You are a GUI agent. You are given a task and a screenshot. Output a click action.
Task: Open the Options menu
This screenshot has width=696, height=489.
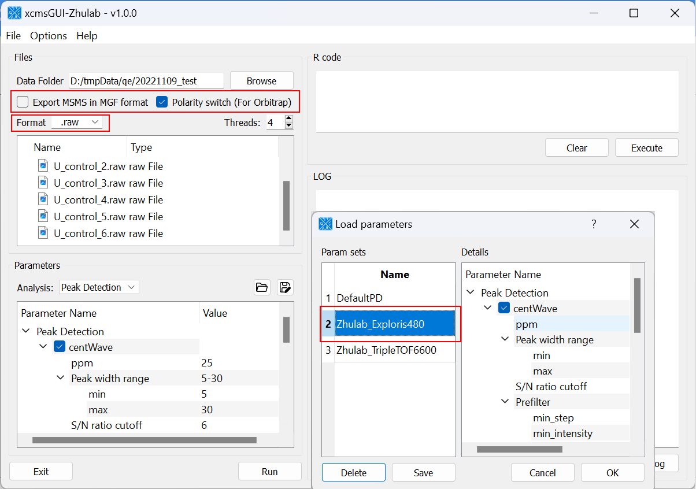coord(49,36)
